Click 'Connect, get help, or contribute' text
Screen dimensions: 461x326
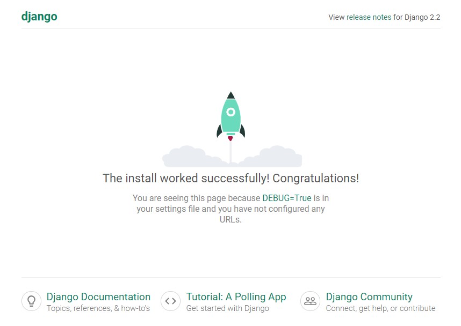click(380, 308)
